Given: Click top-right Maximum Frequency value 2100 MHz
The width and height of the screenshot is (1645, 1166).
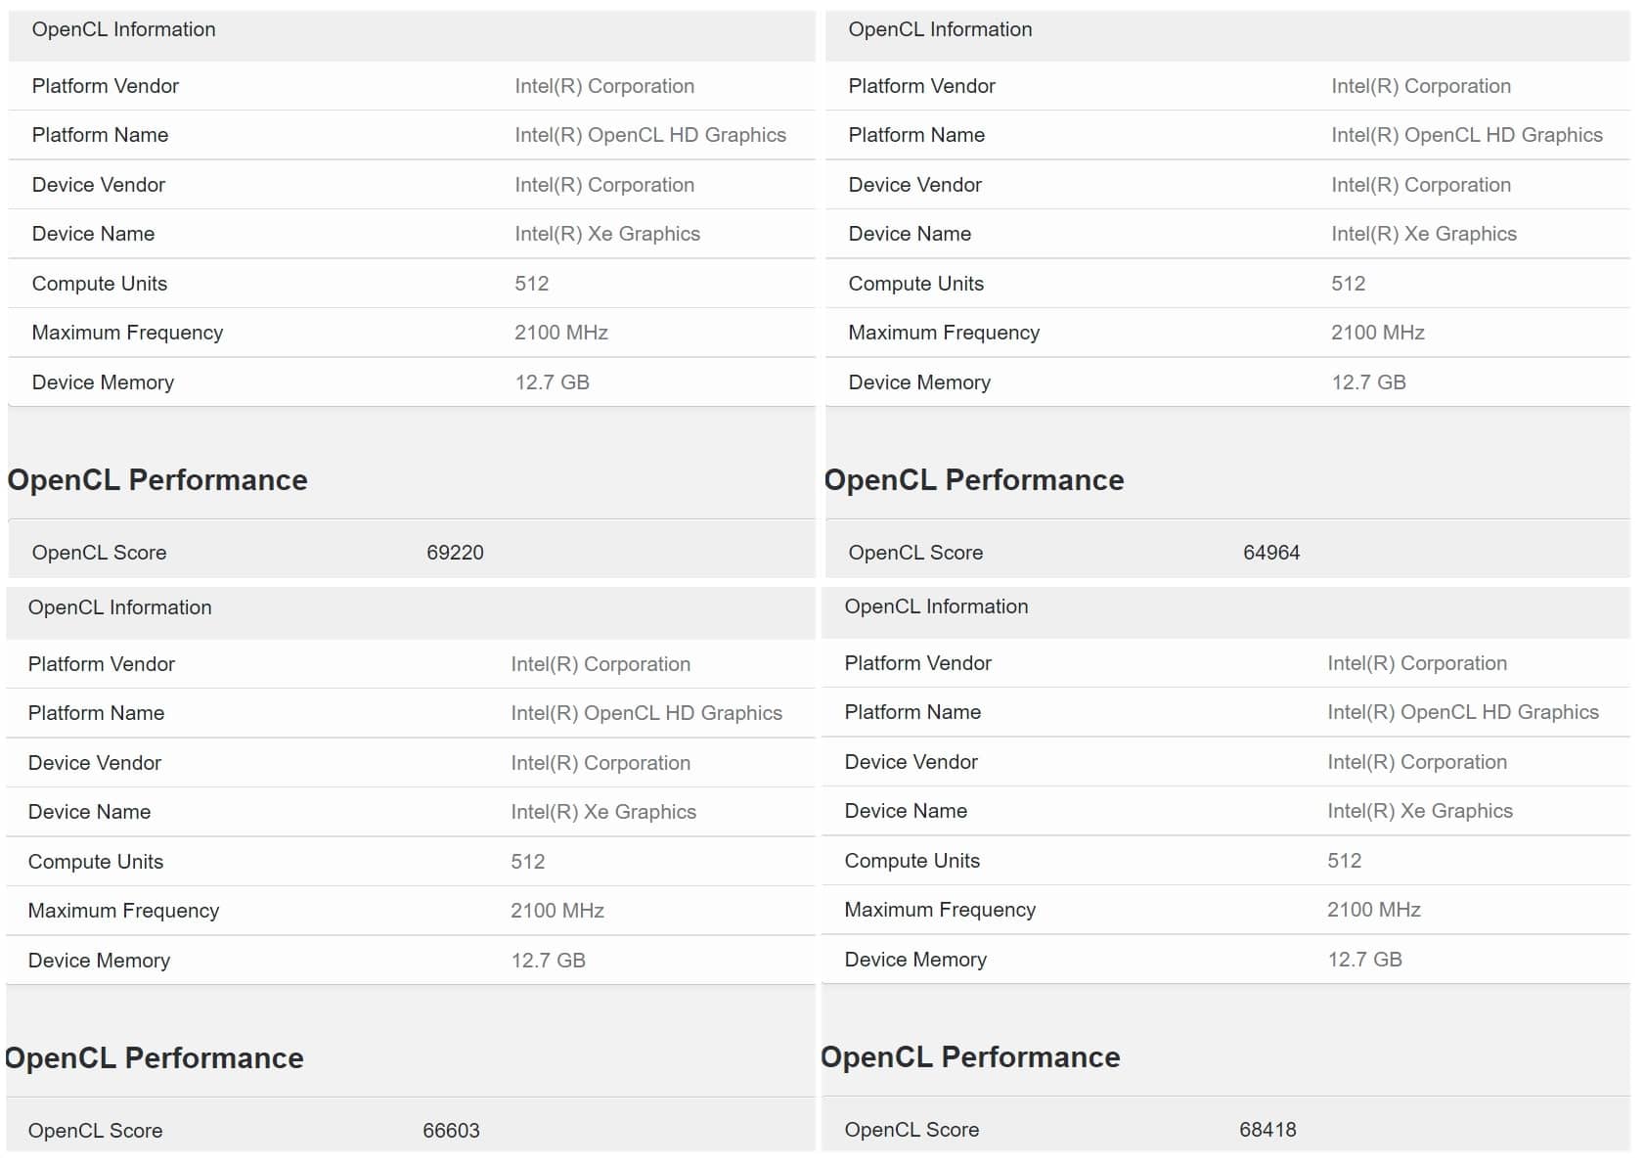Looking at the screenshot, I should pyautogui.click(x=1378, y=333).
